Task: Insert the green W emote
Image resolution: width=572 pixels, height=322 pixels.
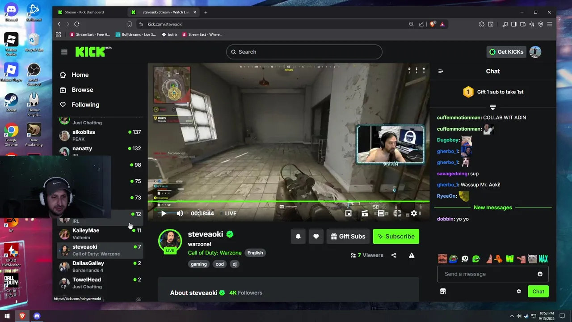Action: 509,259
